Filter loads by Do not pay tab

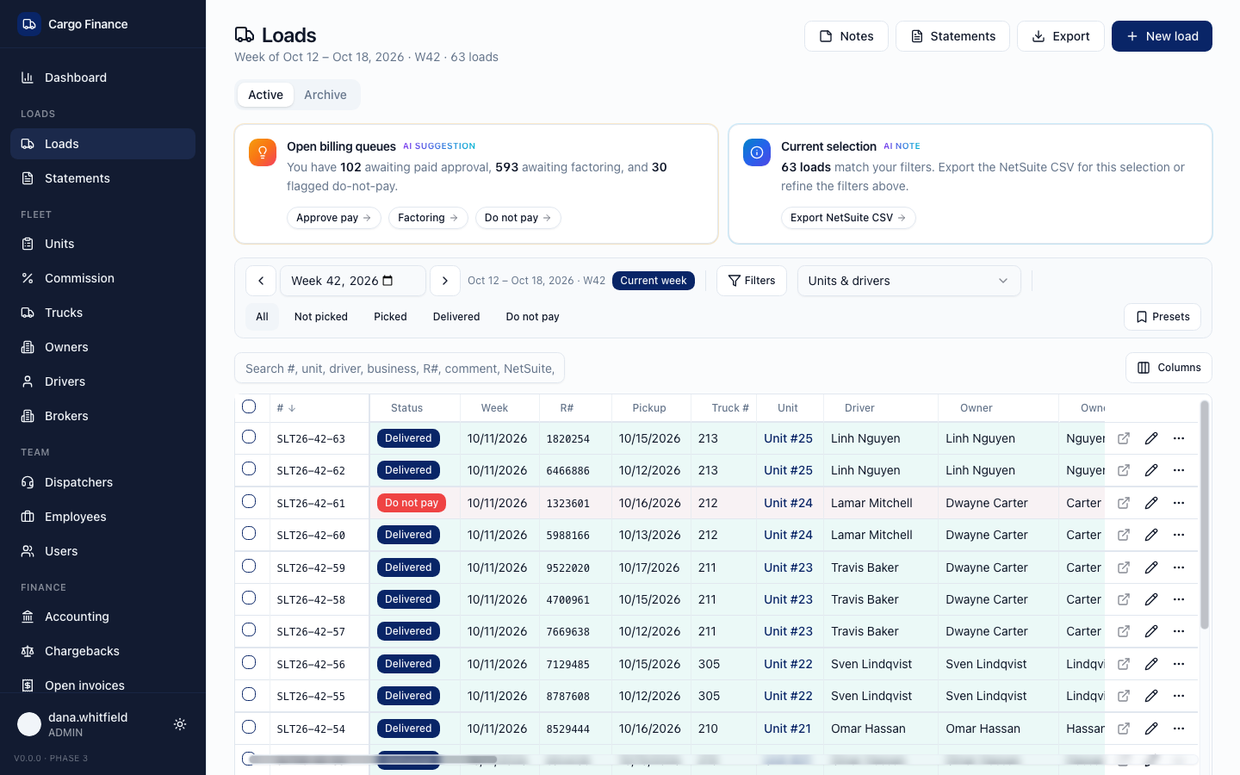(x=533, y=317)
